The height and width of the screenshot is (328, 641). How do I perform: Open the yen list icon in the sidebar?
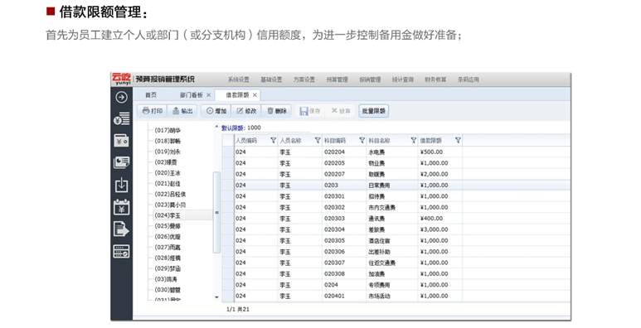pyautogui.click(x=121, y=119)
